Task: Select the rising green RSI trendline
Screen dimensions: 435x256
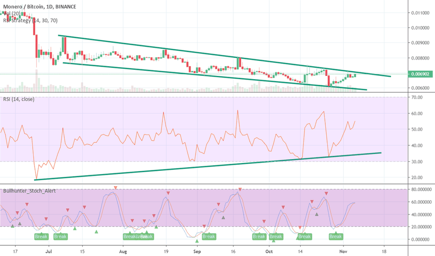Action: (208, 166)
